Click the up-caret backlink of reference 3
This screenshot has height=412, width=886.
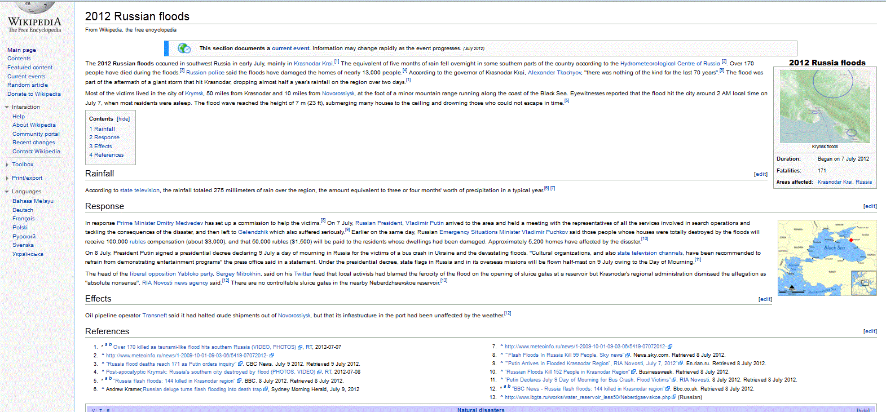(x=103, y=364)
